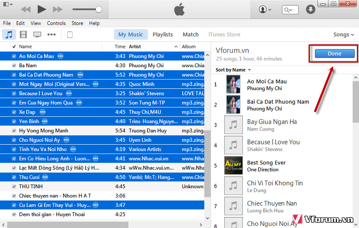Open the Controls menu
Image resolution: width=359 pixels, height=228 pixels.
coord(56,23)
